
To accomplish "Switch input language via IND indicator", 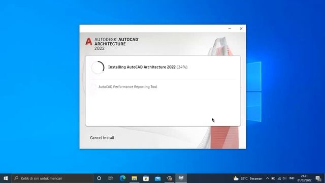I will pos(292,178).
